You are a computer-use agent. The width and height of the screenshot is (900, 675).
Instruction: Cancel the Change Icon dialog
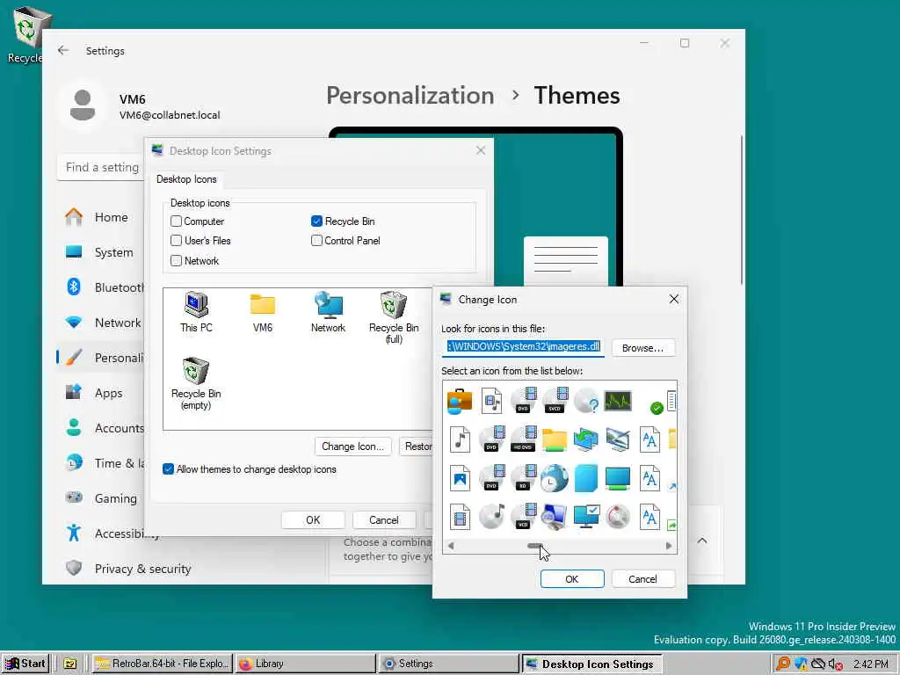pyautogui.click(x=642, y=578)
